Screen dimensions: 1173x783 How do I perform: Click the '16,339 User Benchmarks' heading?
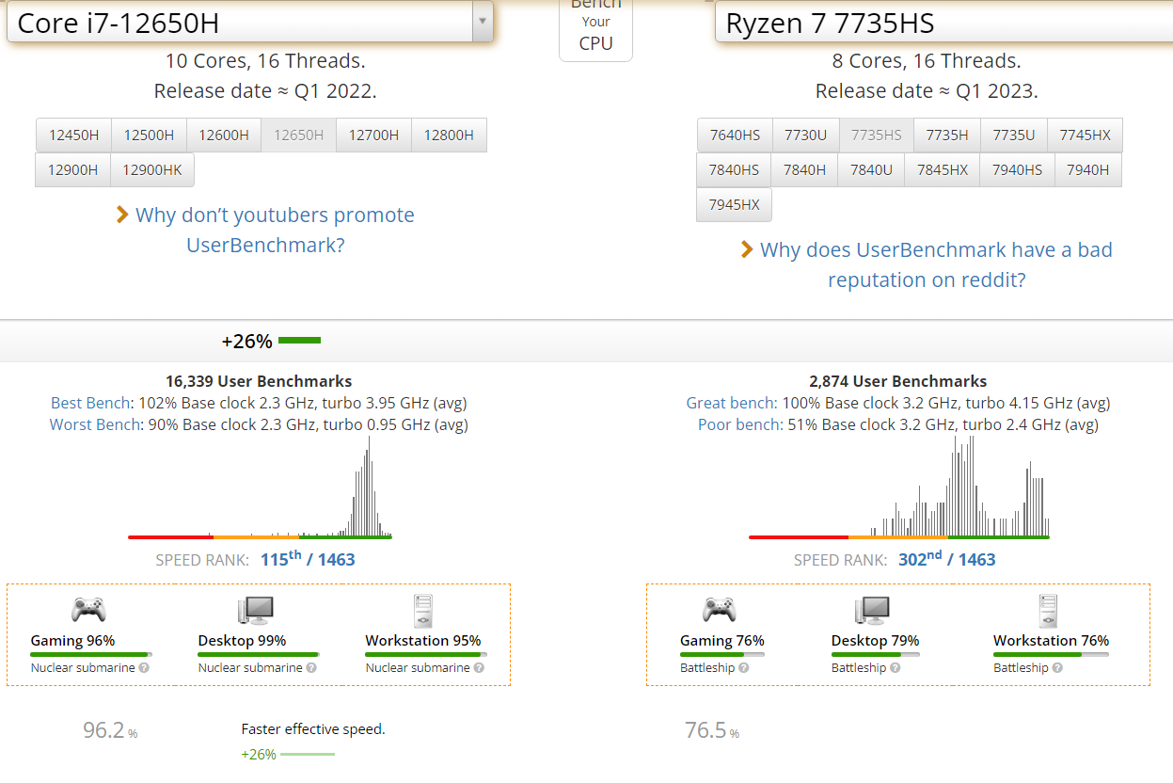tap(259, 381)
